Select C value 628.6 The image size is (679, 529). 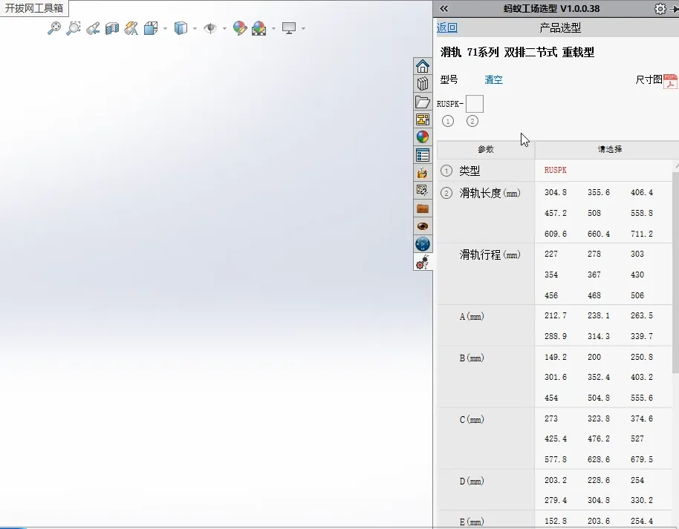click(599, 459)
